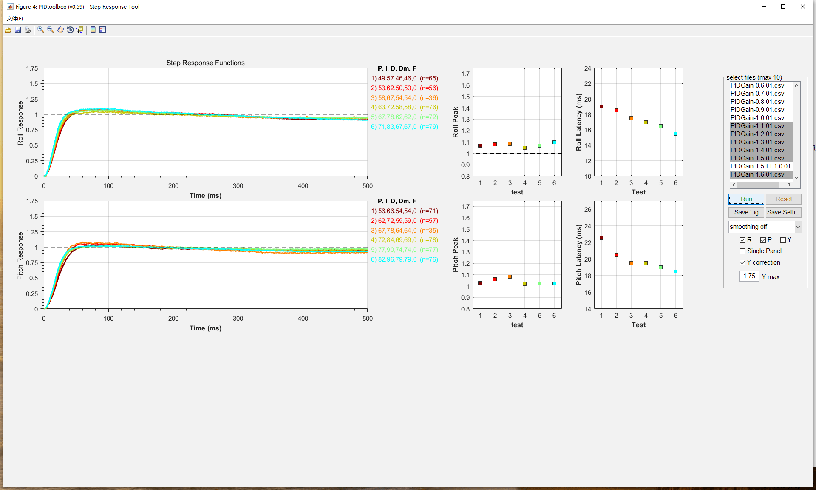Image resolution: width=816 pixels, height=490 pixels.
Task: Click roll legend entry 1) 49,57,46,46,0
Action: (x=405, y=78)
